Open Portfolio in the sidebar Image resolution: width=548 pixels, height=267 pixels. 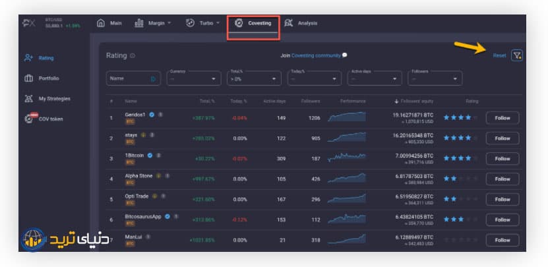pos(49,78)
